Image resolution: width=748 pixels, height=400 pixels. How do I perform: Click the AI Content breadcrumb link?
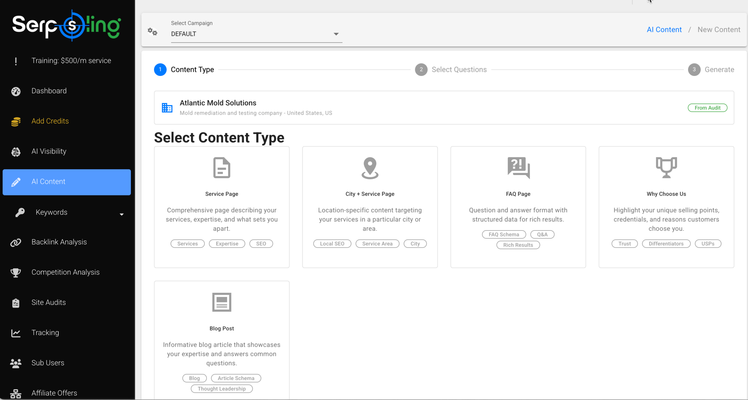pos(664,30)
